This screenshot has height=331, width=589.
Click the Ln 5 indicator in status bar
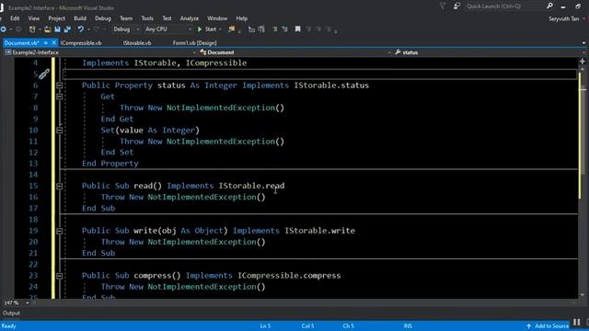265,326
